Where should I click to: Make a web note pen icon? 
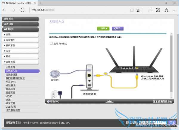pos(158,10)
